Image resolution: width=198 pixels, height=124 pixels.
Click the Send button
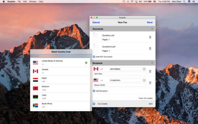[x=149, y=22]
